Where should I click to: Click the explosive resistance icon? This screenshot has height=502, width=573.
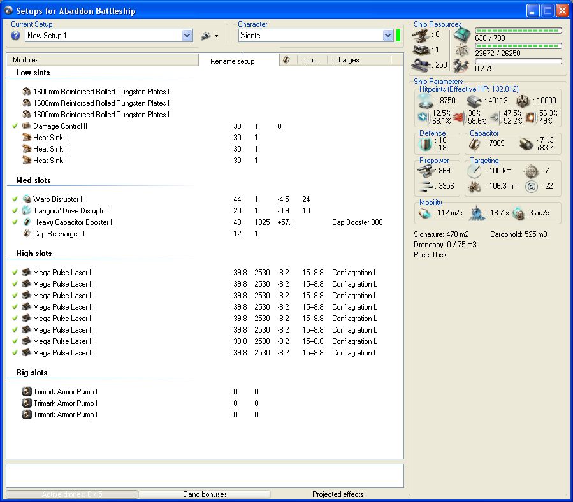(530, 117)
